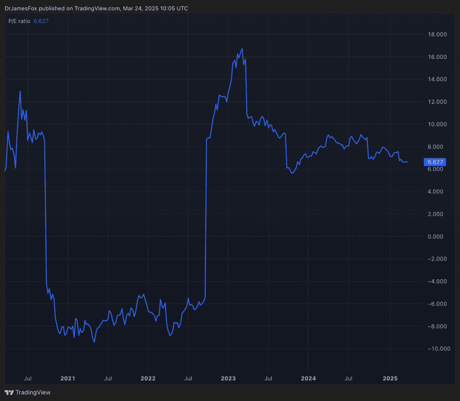Screen dimensions: 460x401
Task: Click the 0.000 price scale label
Action: [x=437, y=237]
